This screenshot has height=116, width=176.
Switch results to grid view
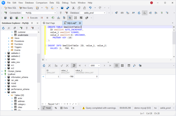pyautogui.click(x=117, y=65)
